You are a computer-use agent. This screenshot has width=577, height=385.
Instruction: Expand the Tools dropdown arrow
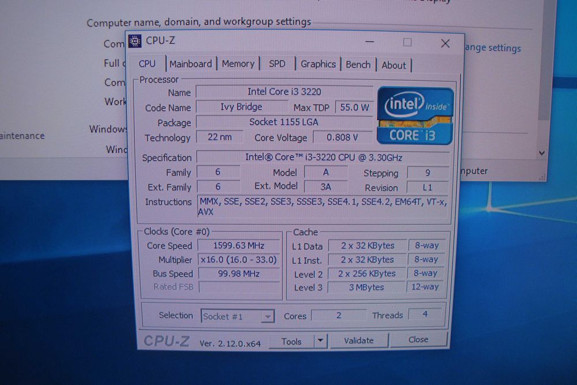[320, 341]
